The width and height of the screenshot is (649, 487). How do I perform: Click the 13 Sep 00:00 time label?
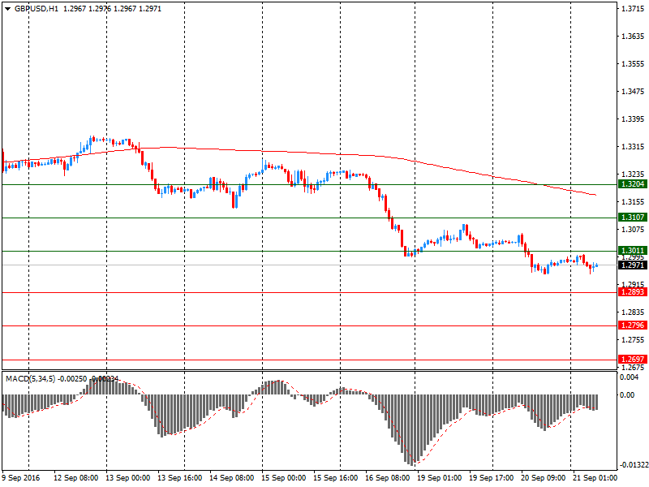click(x=128, y=478)
